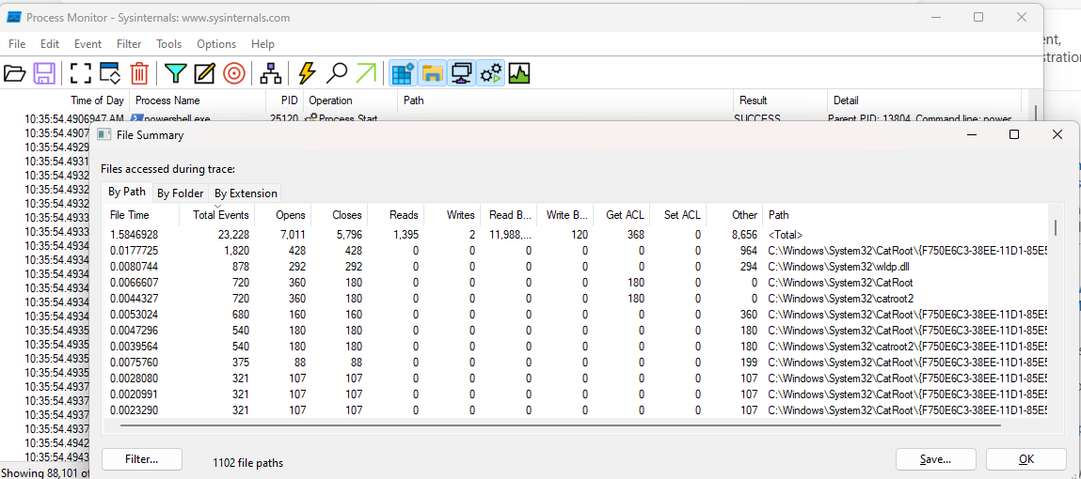
Task: Open the Filter dialog via the funnel icon
Action: tap(176, 73)
